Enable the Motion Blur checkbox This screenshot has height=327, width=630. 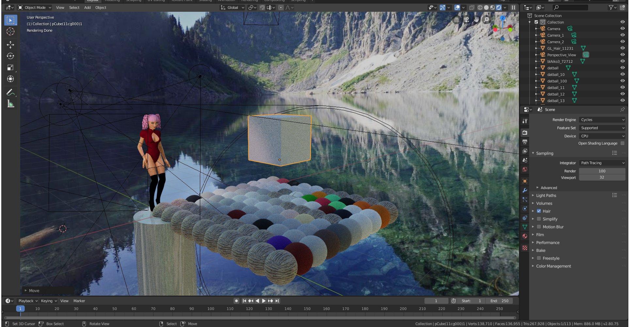[539, 227]
